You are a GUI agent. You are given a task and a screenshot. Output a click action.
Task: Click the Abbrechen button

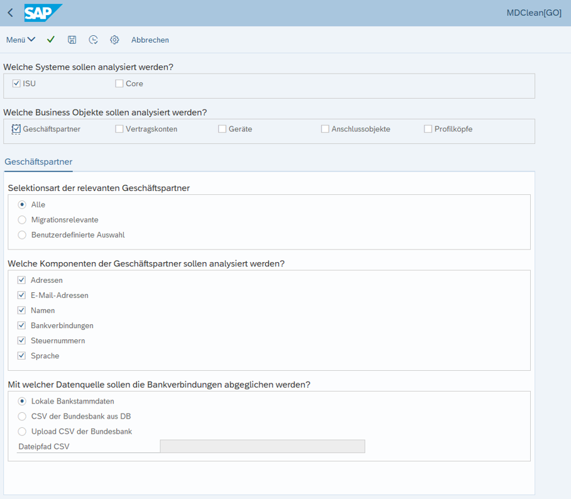pos(150,40)
